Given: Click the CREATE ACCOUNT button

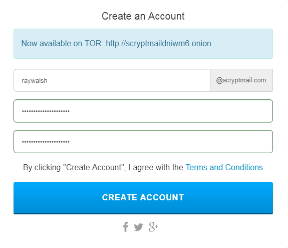Looking at the screenshot, I should (143, 198).
